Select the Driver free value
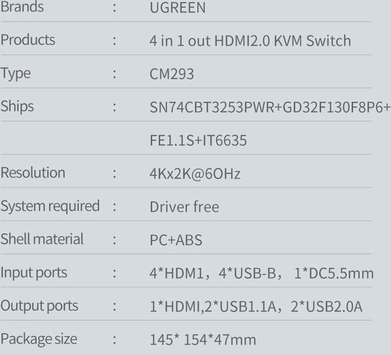 [184, 207]
